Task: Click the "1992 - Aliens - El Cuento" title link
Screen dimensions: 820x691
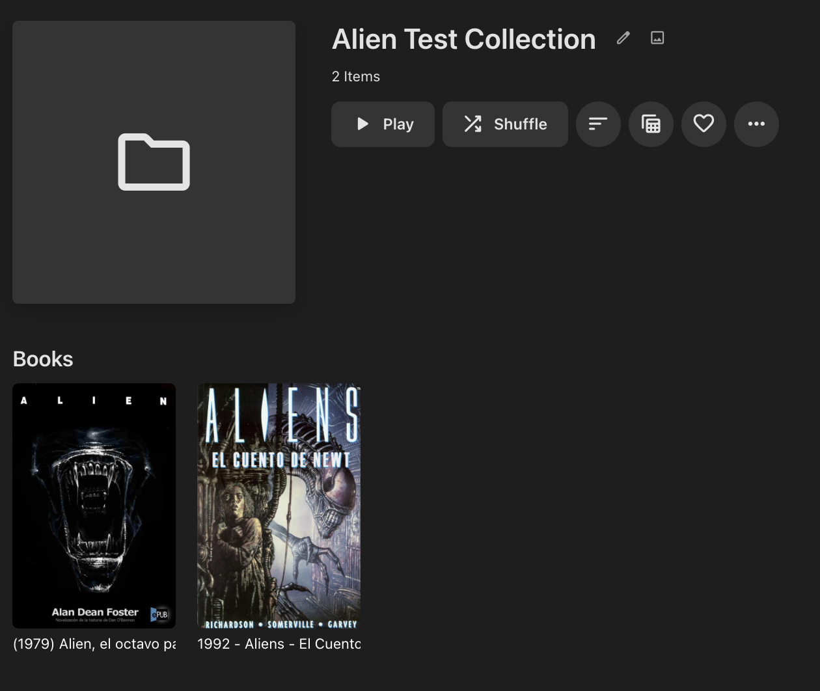Action: [x=279, y=644]
